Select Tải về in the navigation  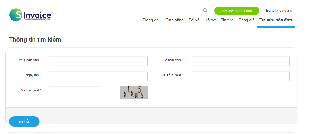click(x=194, y=20)
